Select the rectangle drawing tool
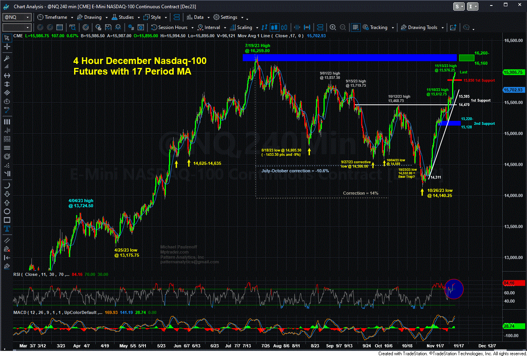Screen dimensions: 527x356 point(7,220)
